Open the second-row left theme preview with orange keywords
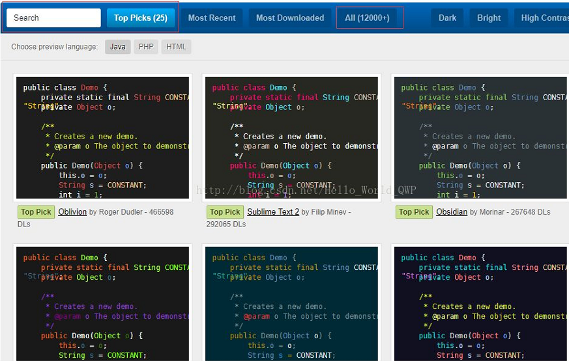The height and width of the screenshot is (361, 569). click(x=103, y=303)
